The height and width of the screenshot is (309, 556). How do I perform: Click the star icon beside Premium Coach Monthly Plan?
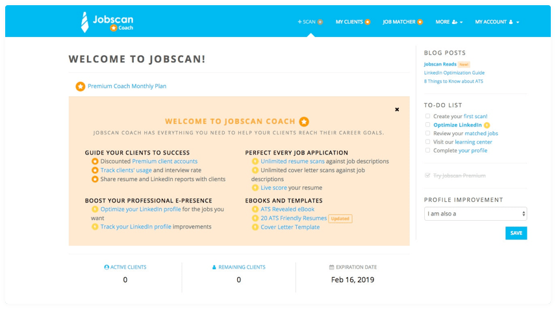tap(80, 86)
